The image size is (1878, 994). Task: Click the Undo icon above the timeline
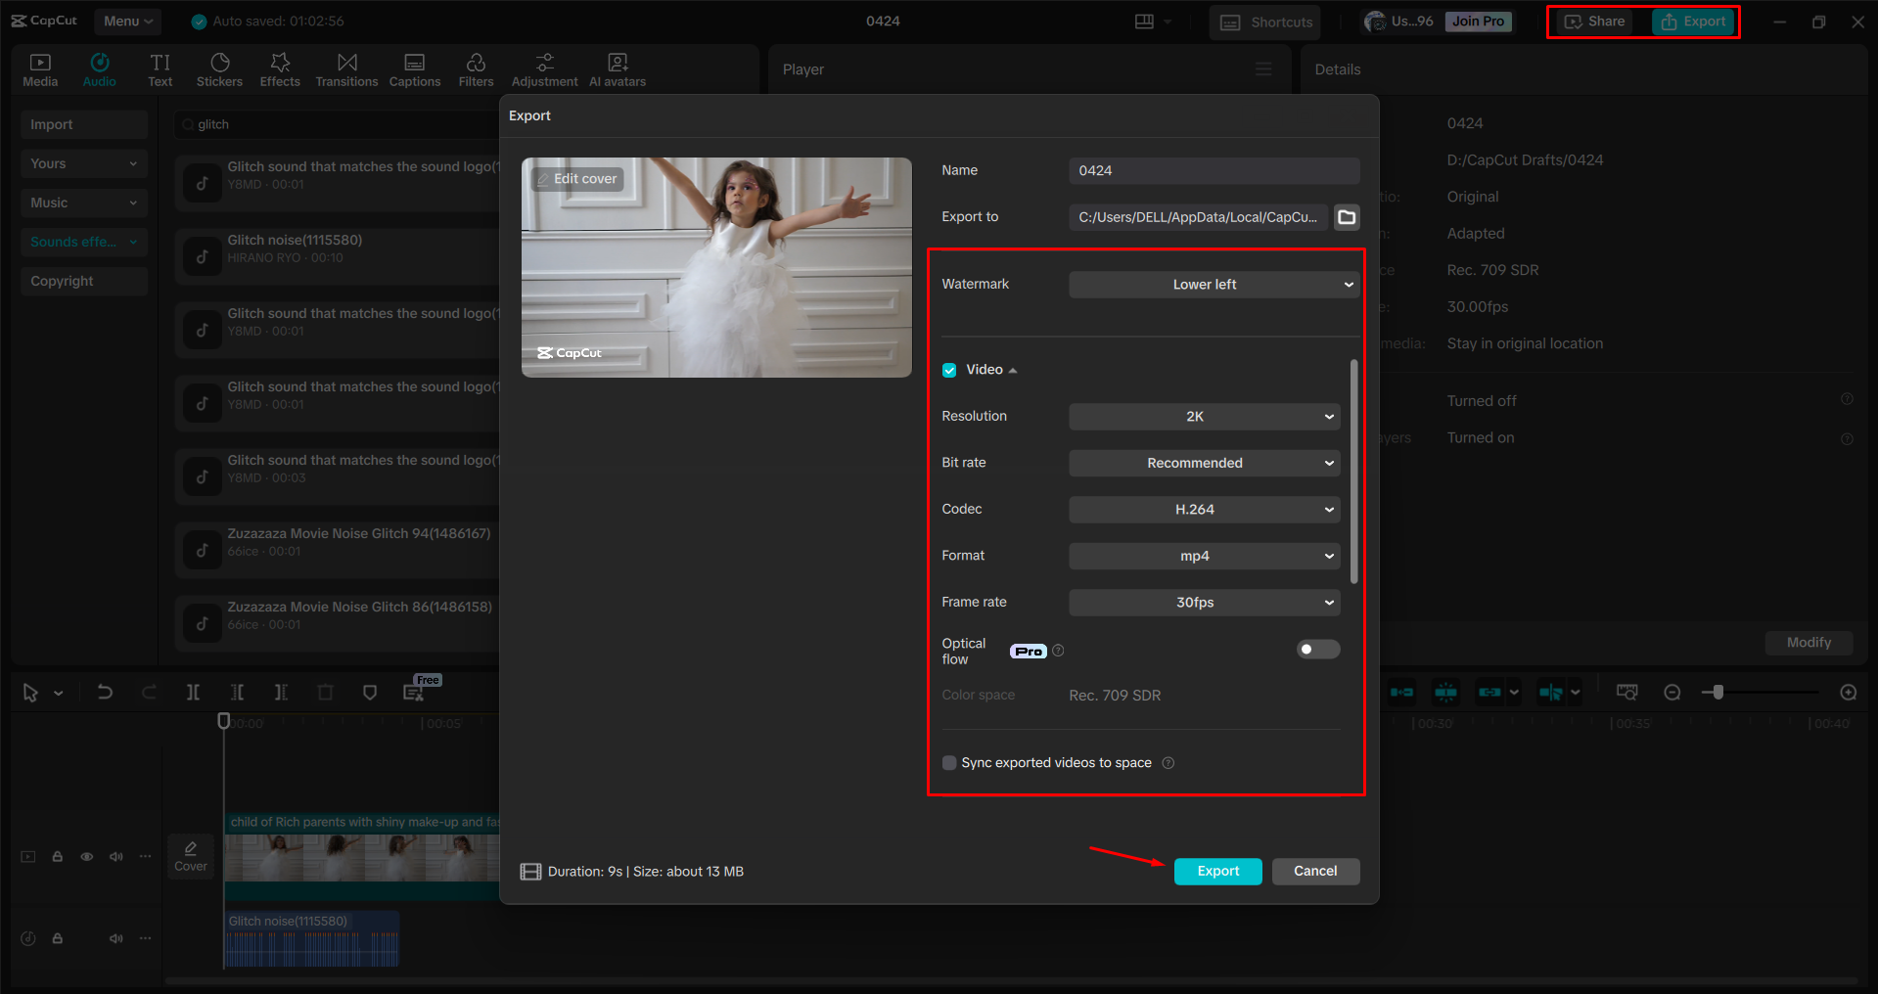point(105,692)
